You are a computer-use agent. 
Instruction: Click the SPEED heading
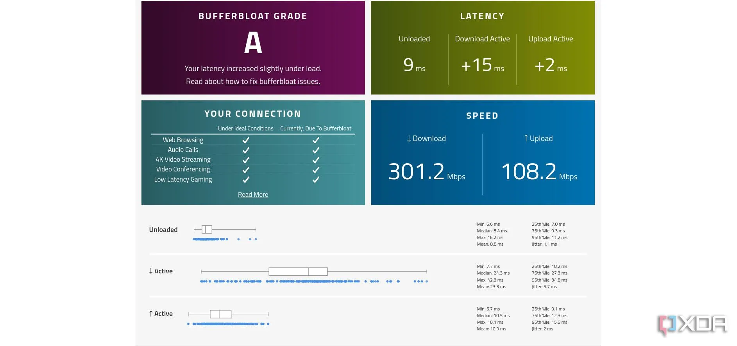pyautogui.click(x=482, y=116)
